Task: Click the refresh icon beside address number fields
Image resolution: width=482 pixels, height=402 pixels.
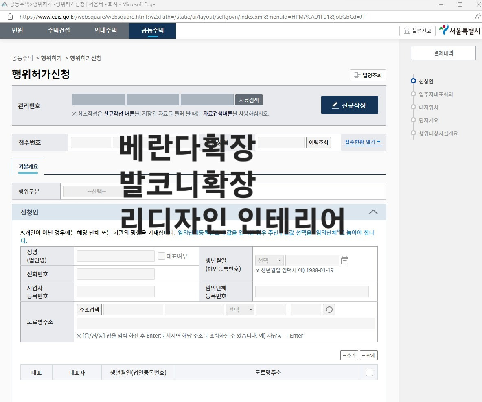Action: click(329, 310)
